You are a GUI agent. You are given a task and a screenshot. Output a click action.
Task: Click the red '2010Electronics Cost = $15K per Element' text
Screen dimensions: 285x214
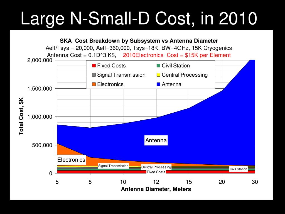click(177, 55)
